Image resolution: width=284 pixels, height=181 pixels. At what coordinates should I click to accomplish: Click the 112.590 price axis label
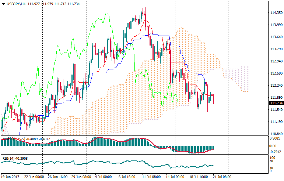pyautogui.click(x=276, y=73)
